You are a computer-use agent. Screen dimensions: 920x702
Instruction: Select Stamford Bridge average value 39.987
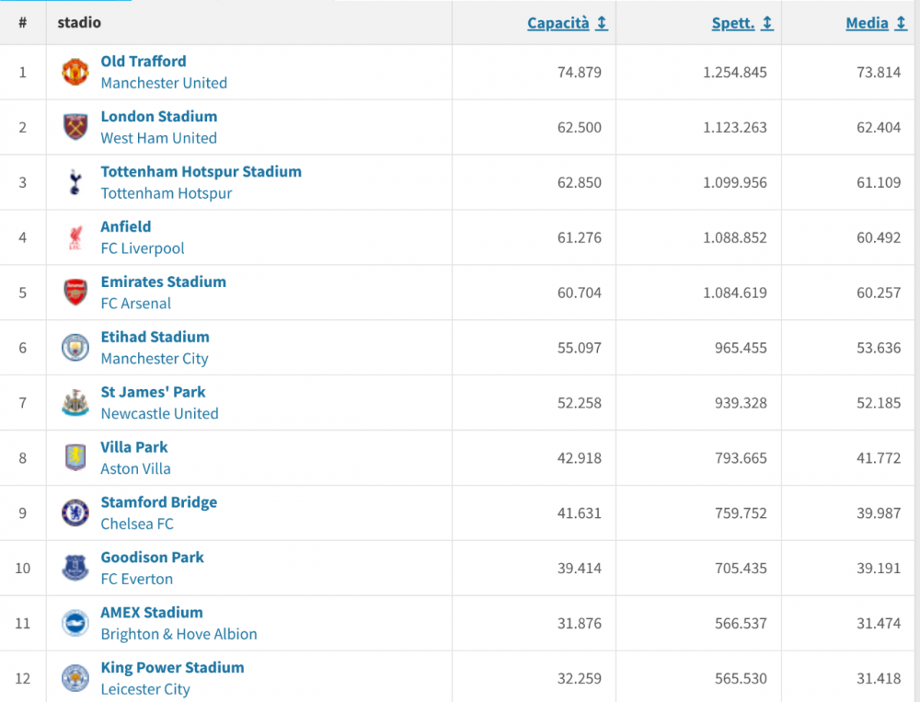879,513
